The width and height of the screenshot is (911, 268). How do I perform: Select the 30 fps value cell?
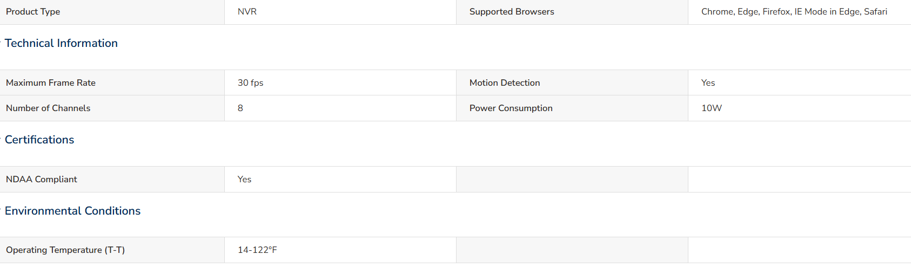340,83
